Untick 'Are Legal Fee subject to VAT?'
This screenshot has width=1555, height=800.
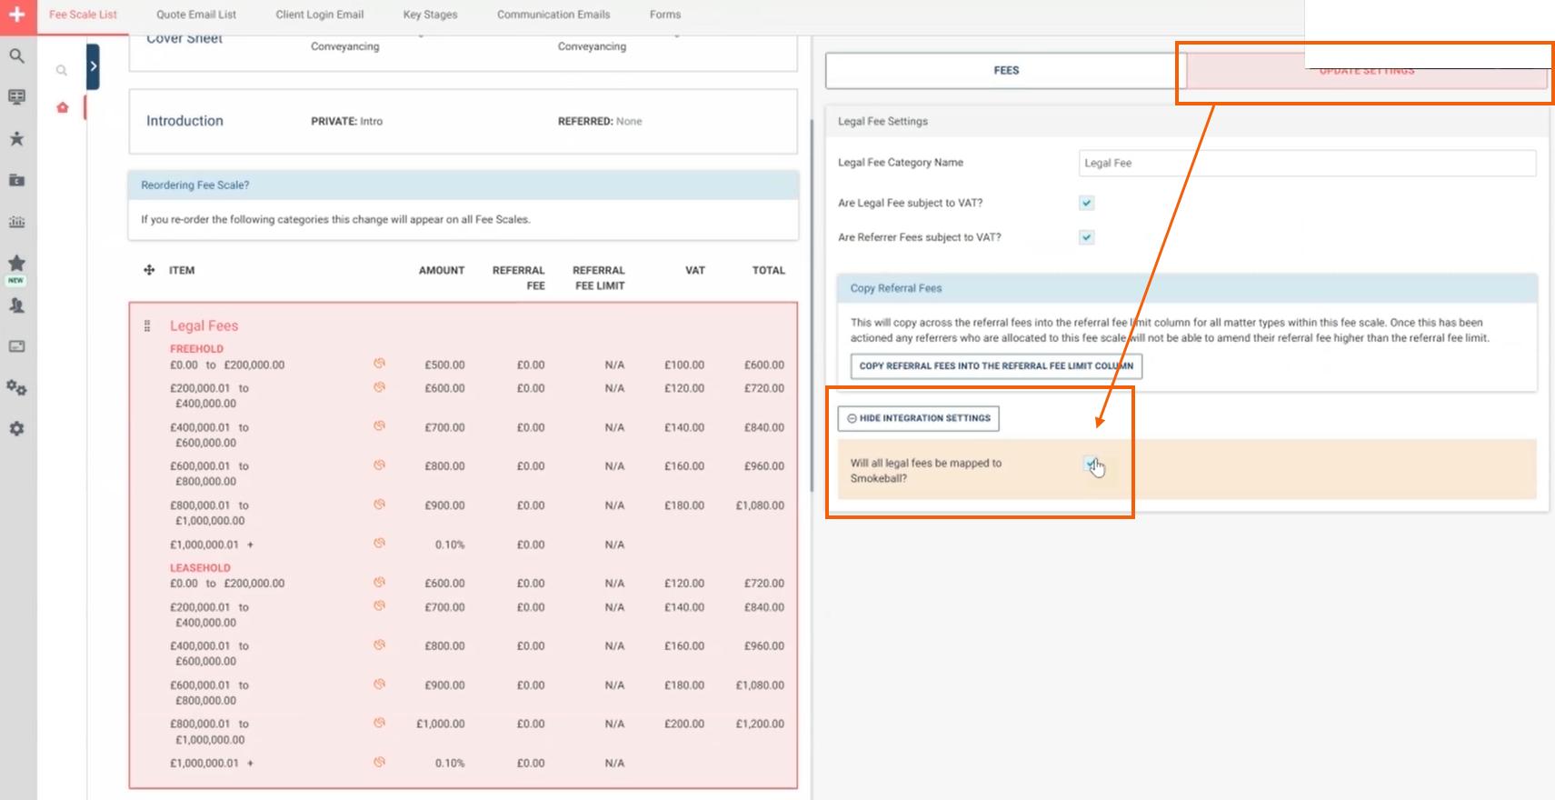pos(1086,203)
